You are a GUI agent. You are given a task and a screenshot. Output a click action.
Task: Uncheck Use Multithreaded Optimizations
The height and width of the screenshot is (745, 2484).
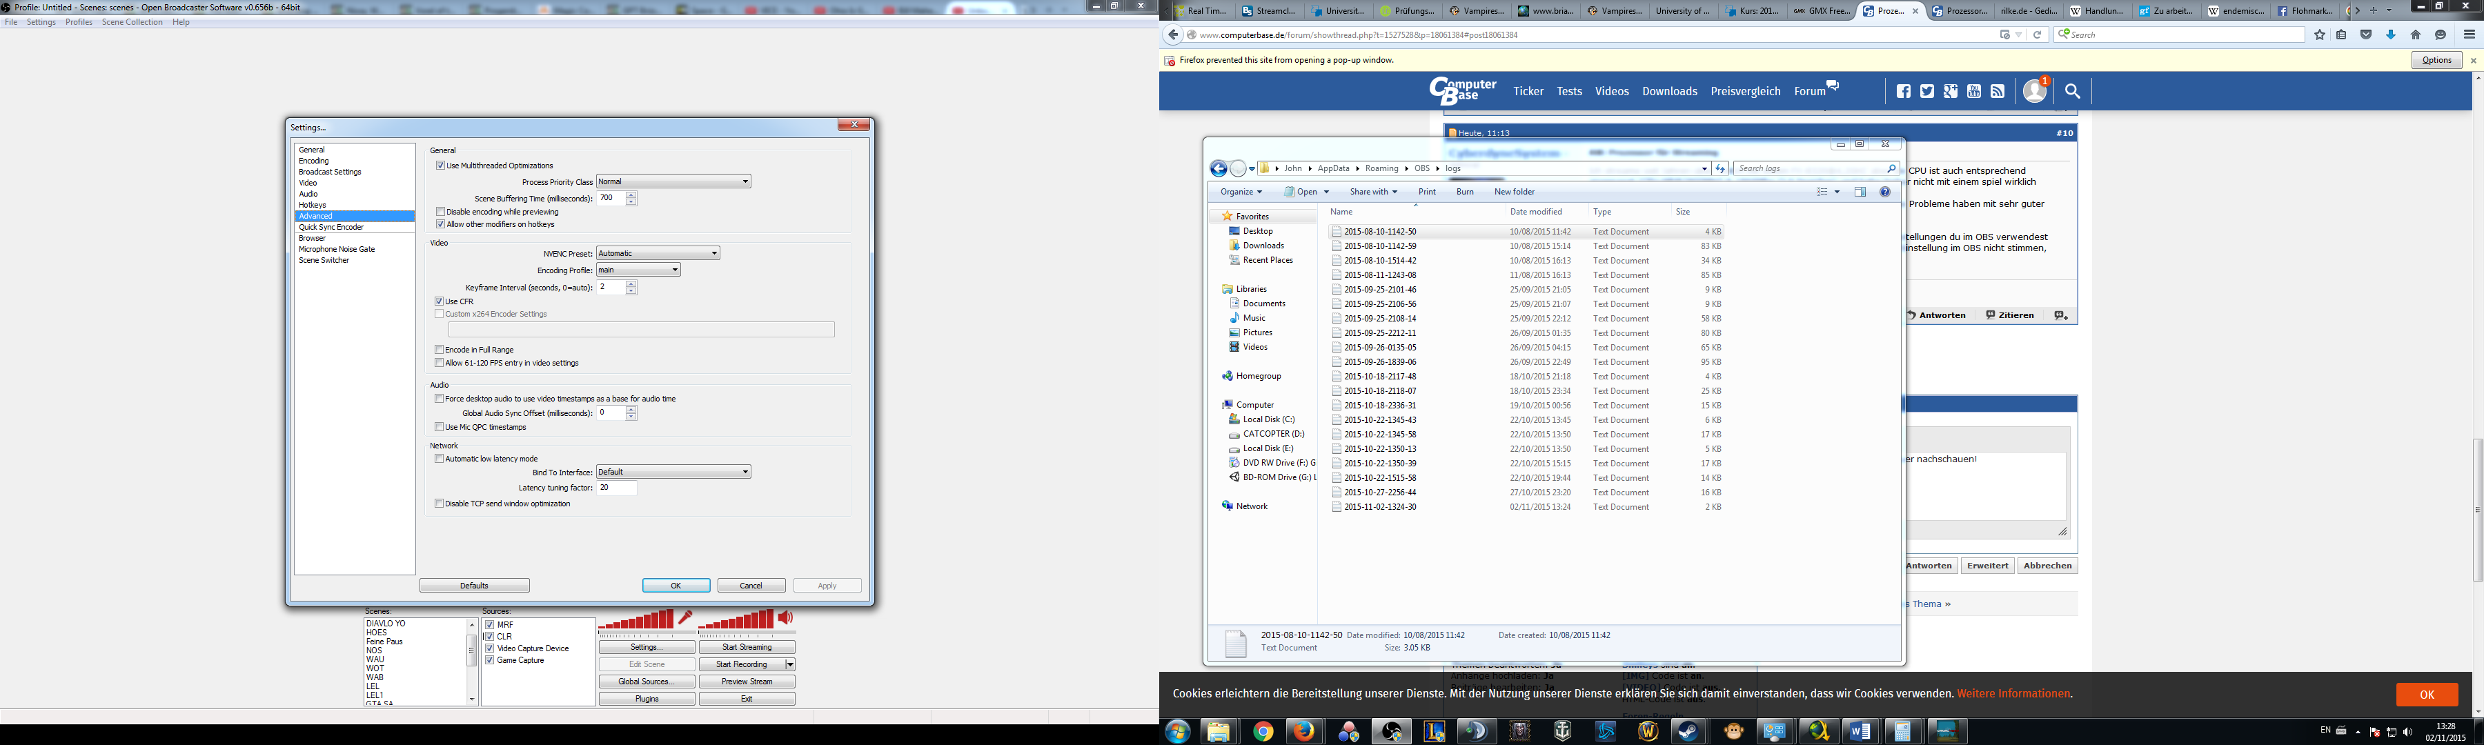tap(441, 166)
